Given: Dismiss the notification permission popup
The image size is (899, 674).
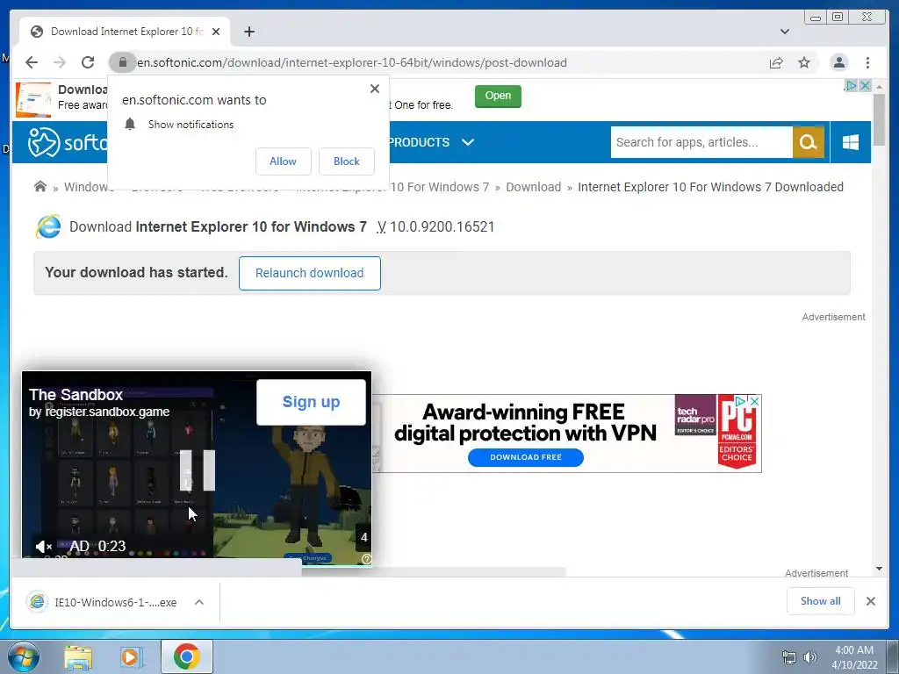Looking at the screenshot, I should [374, 89].
